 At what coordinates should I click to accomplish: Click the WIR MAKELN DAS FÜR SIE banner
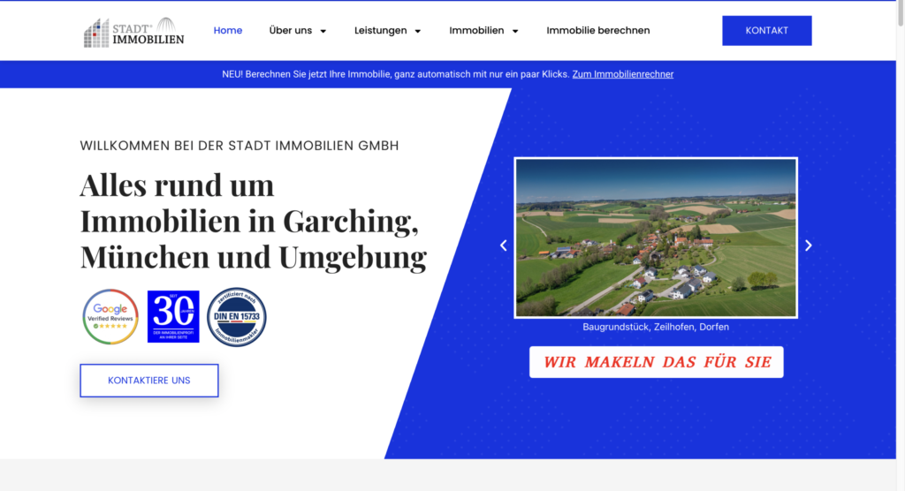(x=657, y=362)
